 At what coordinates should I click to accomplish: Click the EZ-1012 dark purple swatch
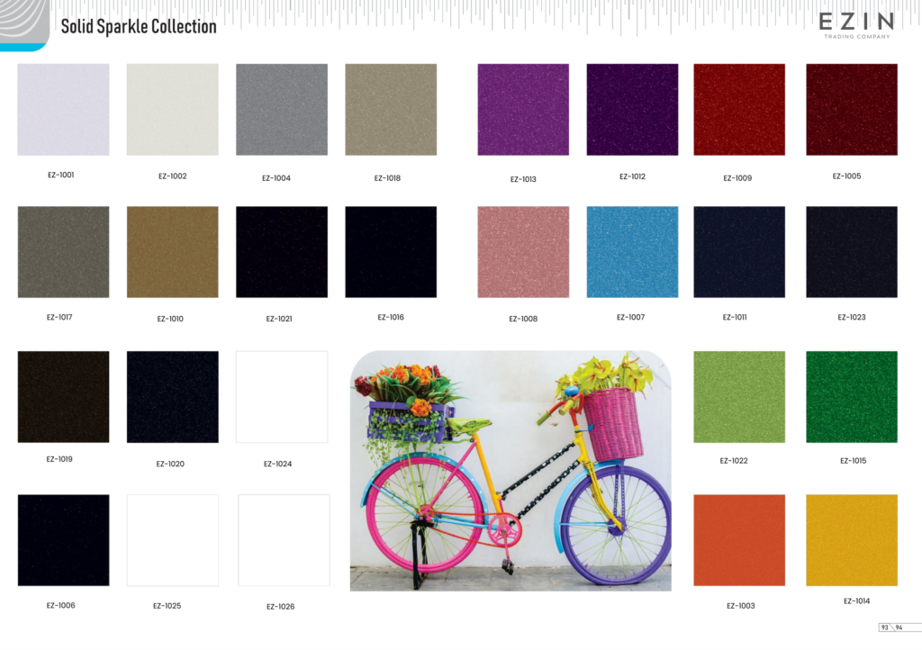(632, 109)
